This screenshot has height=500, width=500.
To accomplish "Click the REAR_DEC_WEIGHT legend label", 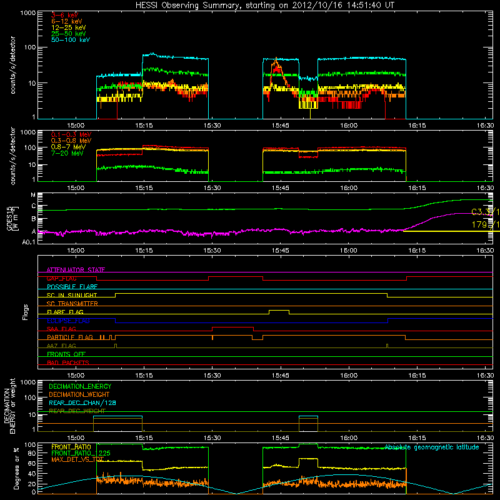I will tap(77, 411).
